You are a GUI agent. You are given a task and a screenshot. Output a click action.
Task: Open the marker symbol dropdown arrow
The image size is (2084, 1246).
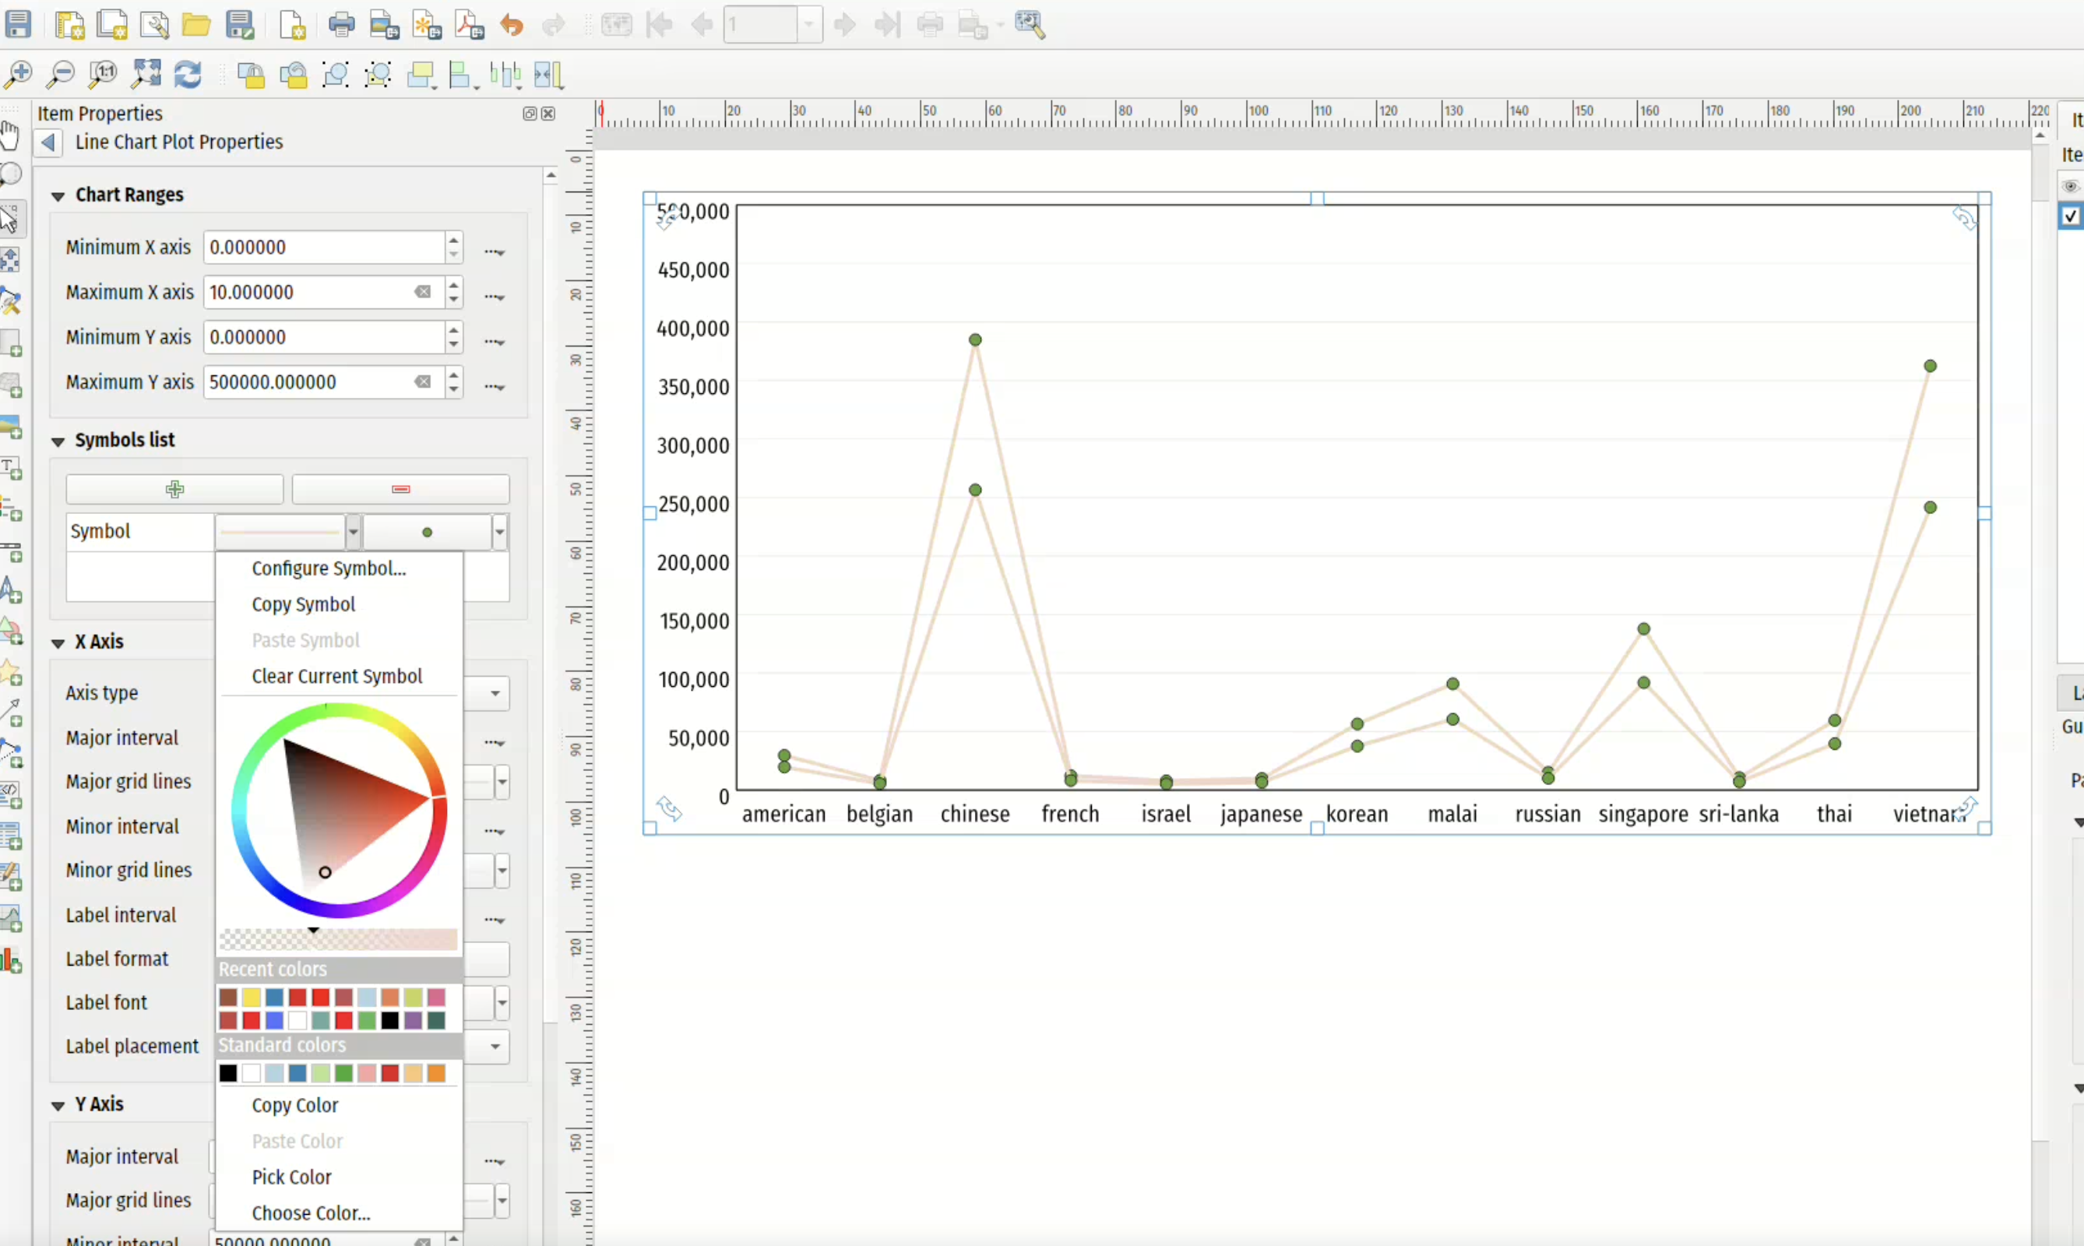[500, 531]
